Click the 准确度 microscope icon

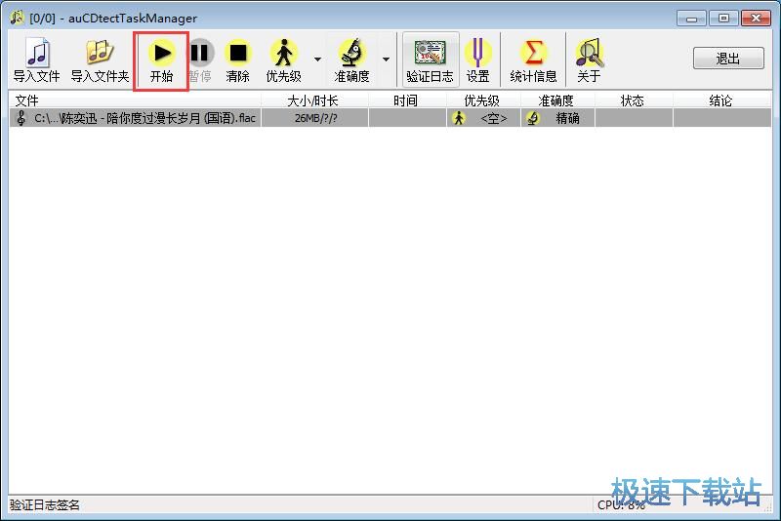tap(351, 54)
